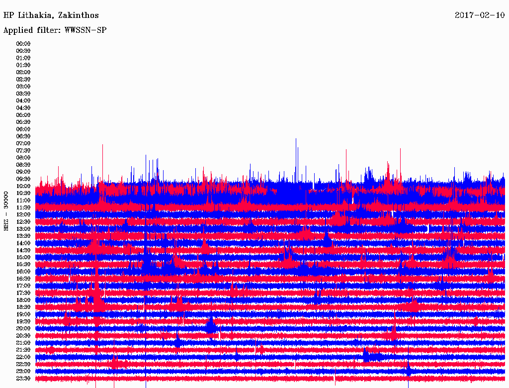This screenshot has height=388, width=509.
Task: Click the 21:30 time label
Action: 23,350
